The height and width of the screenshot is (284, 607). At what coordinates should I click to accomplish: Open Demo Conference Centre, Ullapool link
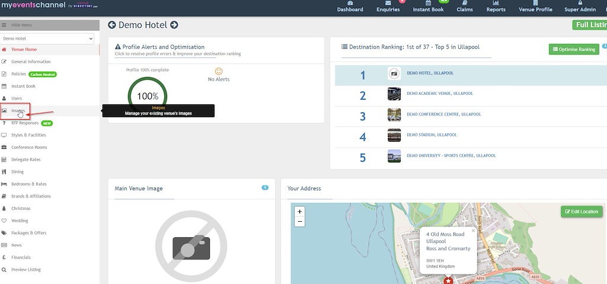(x=443, y=114)
